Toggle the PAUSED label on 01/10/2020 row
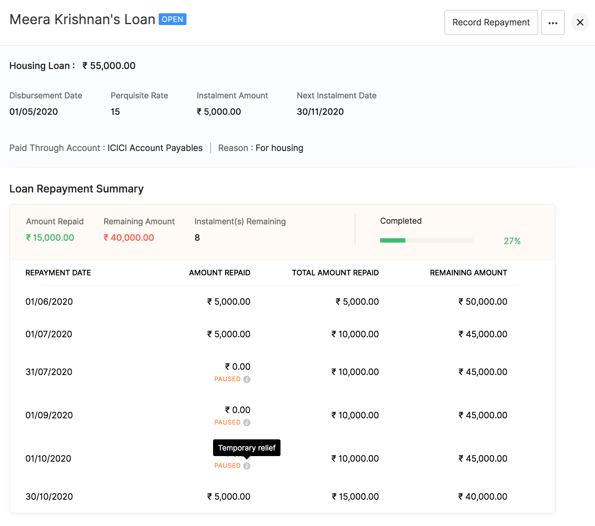Image resolution: width=595 pixels, height=526 pixels. tap(227, 466)
